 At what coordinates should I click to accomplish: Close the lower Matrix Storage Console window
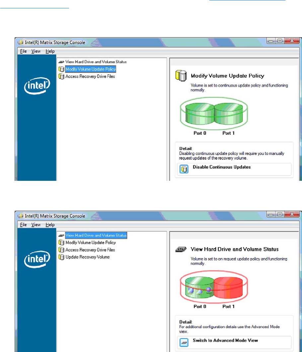292,214
